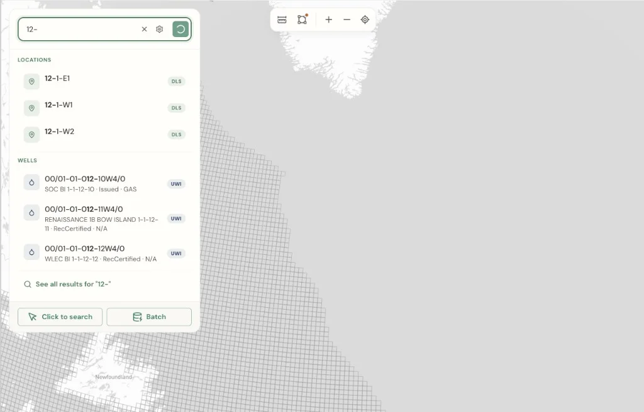Choose location result 12-1-E1
644x412 pixels.
coord(105,81)
